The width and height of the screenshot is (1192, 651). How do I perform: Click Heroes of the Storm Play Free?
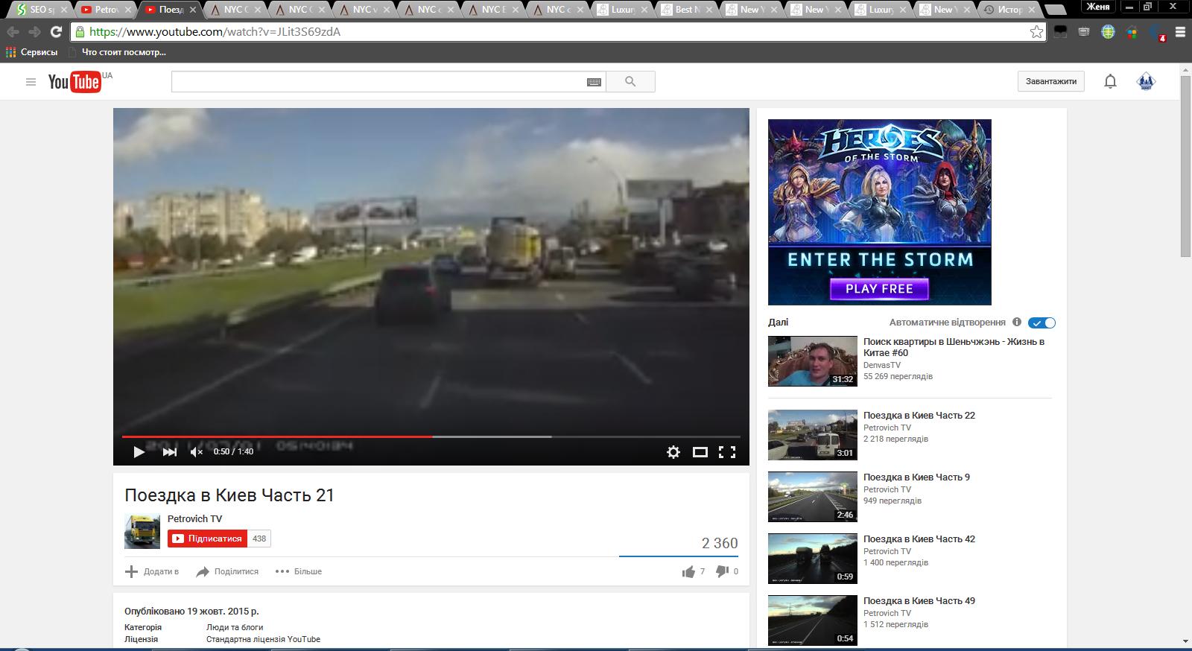pyautogui.click(x=879, y=289)
